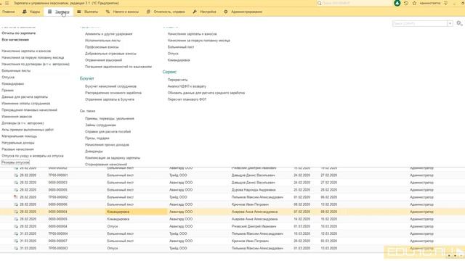This screenshot has width=465, height=261.
Task: Open Отражение зарплаты в бухучете link
Action: (110, 99)
